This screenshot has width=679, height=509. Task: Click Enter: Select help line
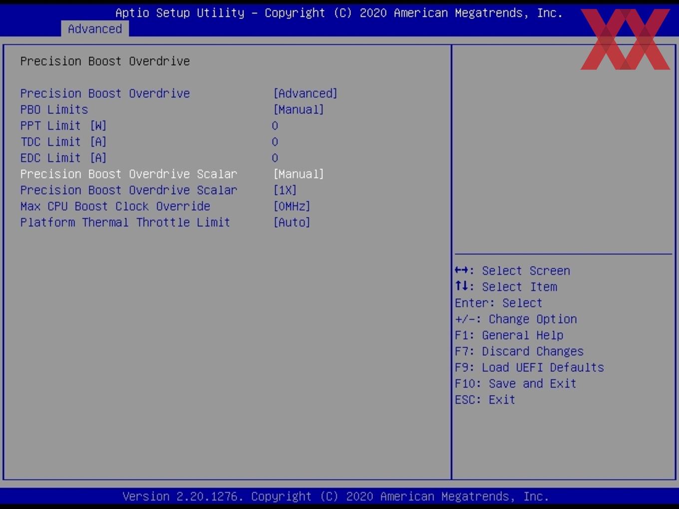498,303
